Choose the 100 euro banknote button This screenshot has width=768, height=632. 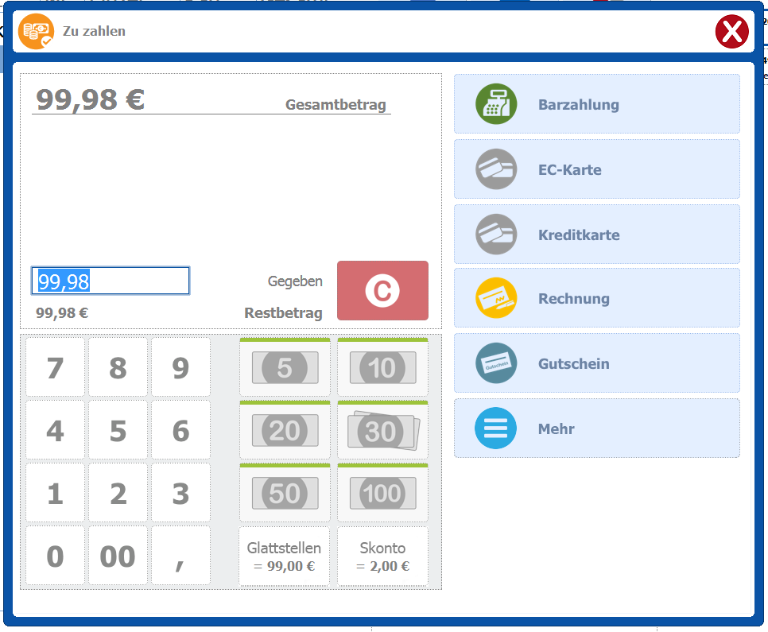click(x=382, y=494)
